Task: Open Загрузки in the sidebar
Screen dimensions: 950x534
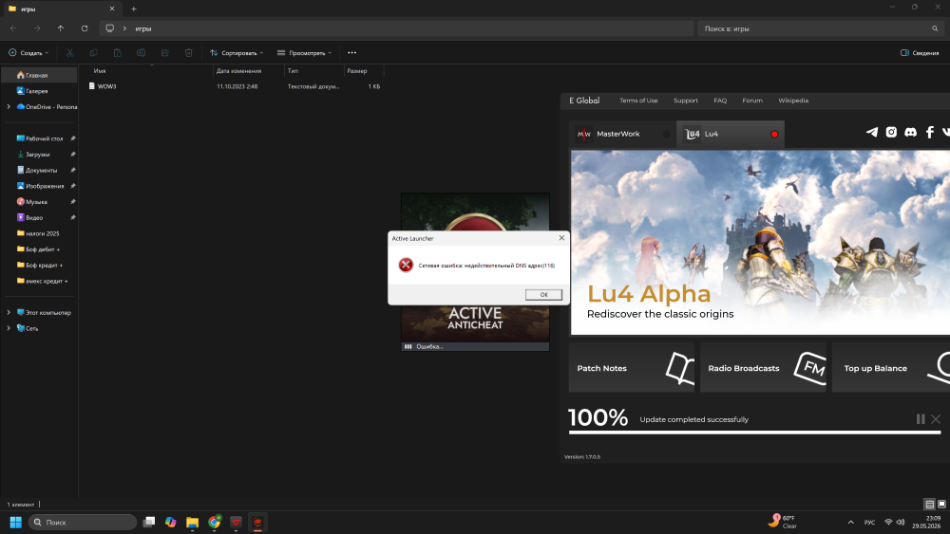Action: (39, 155)
